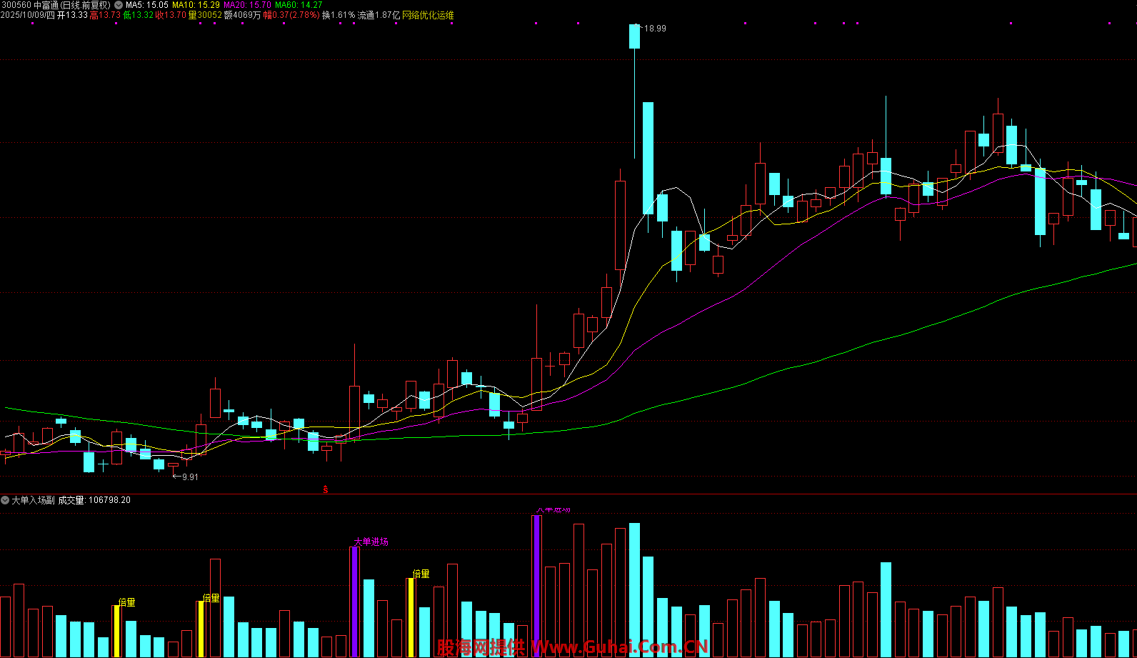The height and width of the screenshot is (658, 1137).
Task: Click the 18.99 high price marker
Action: (654, 29)
